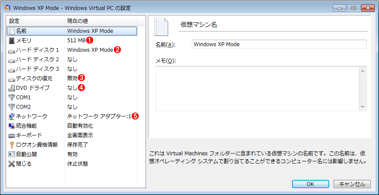This screenshot has height=195, width=379.
Task: Minimize the settings window
Action: coord(340,8)
